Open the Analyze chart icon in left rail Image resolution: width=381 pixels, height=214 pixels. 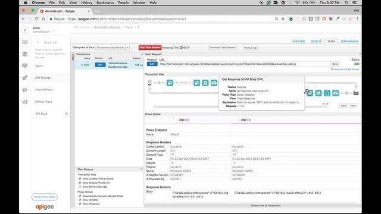click(x=25, y=66)
